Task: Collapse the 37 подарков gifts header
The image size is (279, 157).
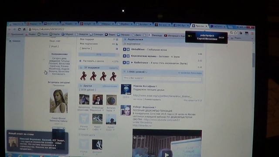Action: coord(99,68)
